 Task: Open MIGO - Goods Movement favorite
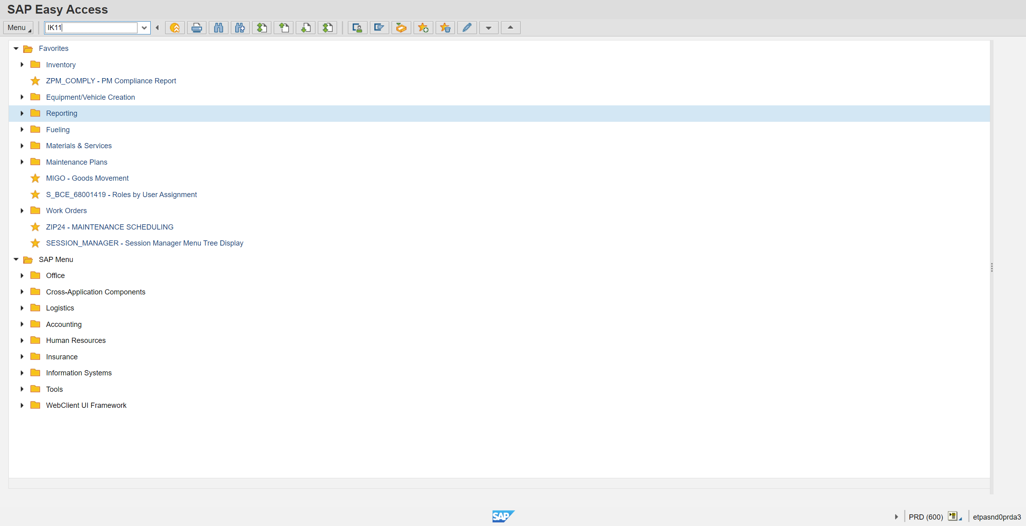coord(87,178)
